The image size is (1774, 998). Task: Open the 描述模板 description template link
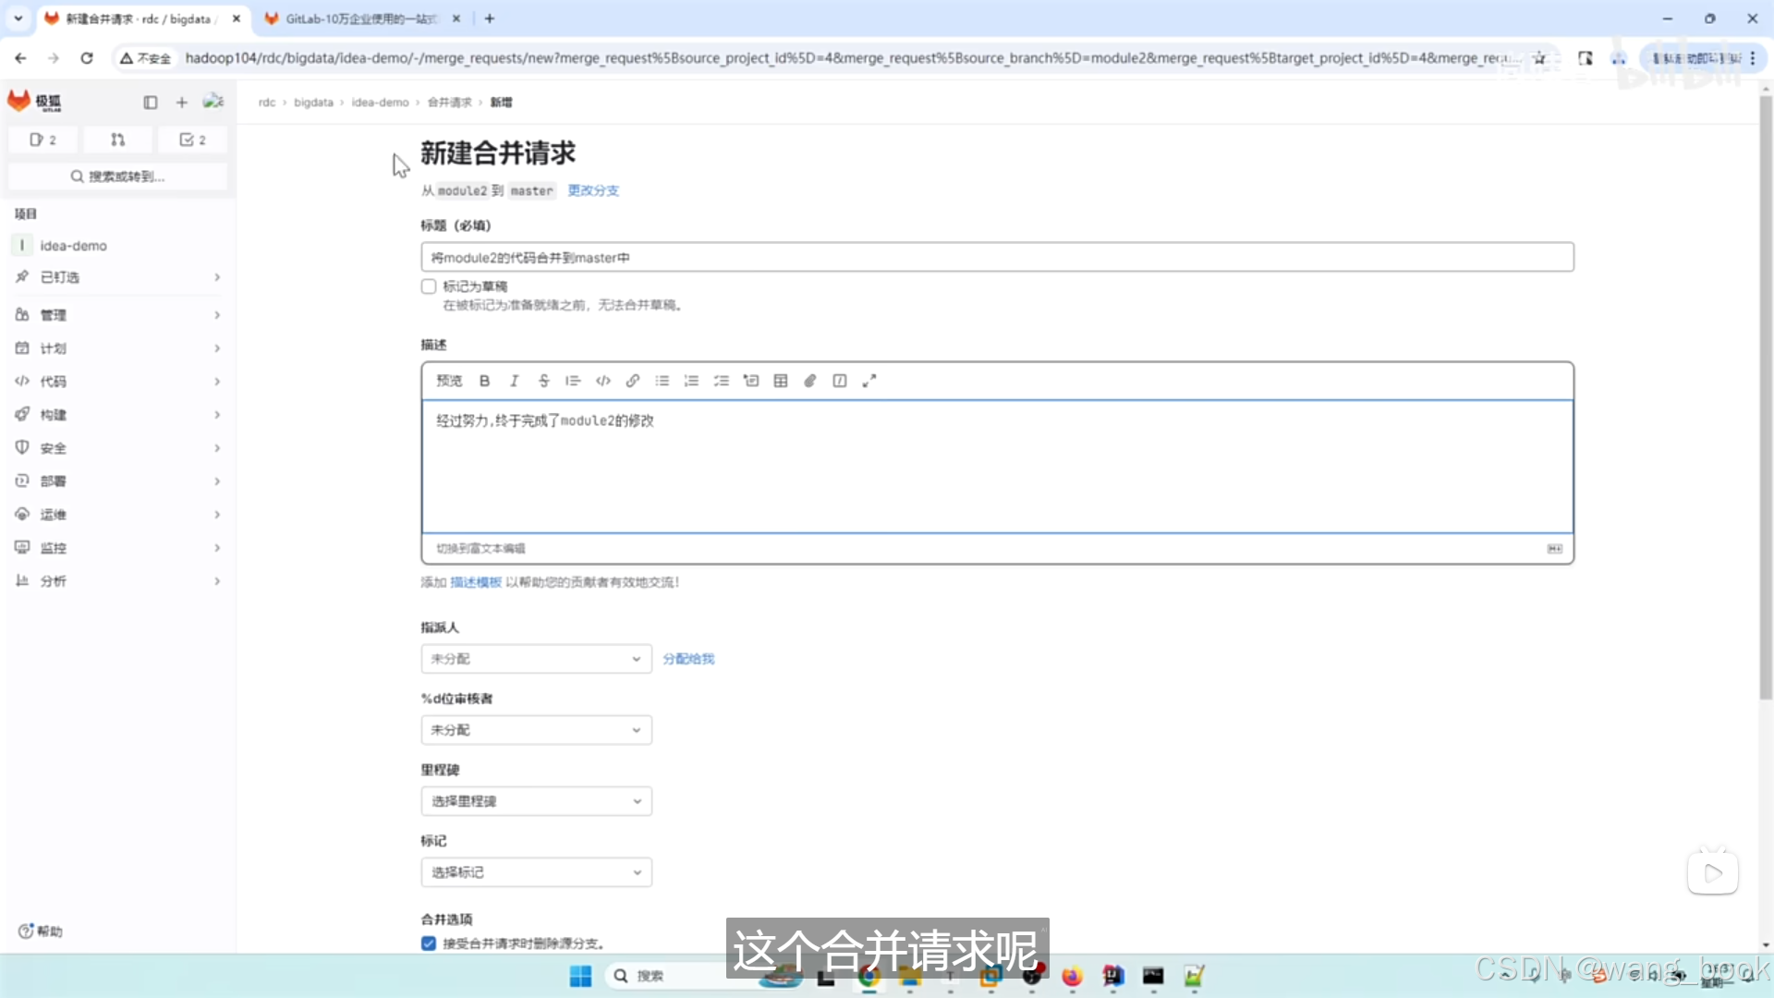point(476,582)
